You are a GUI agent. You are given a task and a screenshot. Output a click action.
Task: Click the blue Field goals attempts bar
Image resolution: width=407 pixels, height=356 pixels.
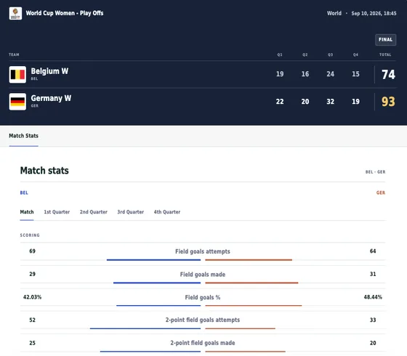pyautogui.click(x=153, y=260)
